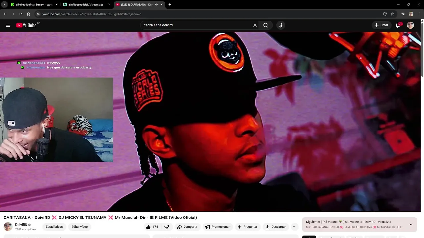
Task: Open the DeiviRD channel avatar
Action: [x=8, y=227]
